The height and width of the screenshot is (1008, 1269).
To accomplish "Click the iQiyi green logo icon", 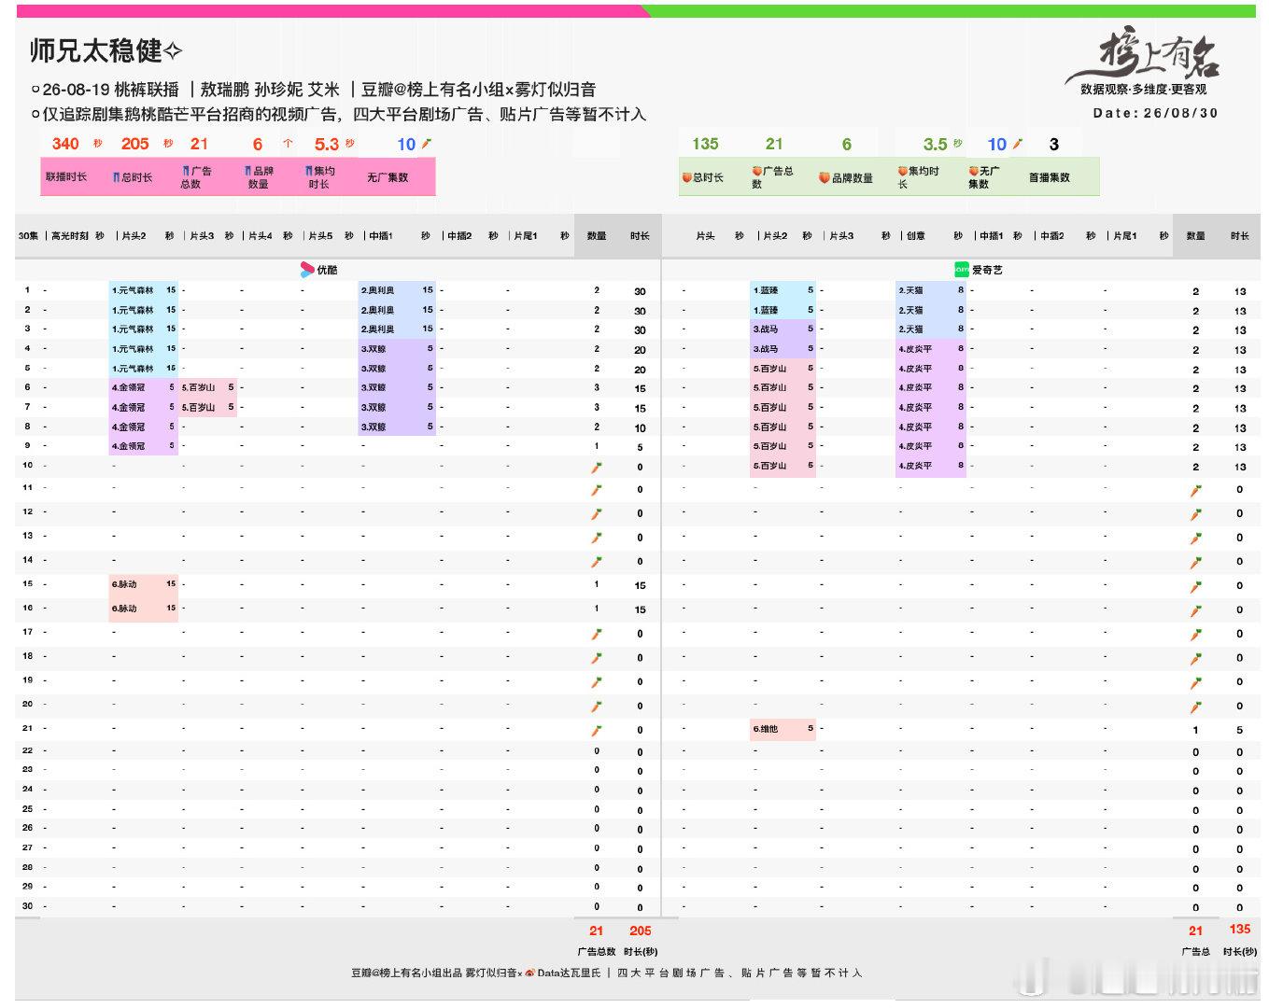I will pyautogui.click(x=962, y=270).
